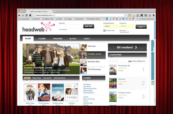Open the Camino movie poster
The width and height of the screenshot is (173, 114).
pos(72,92)
